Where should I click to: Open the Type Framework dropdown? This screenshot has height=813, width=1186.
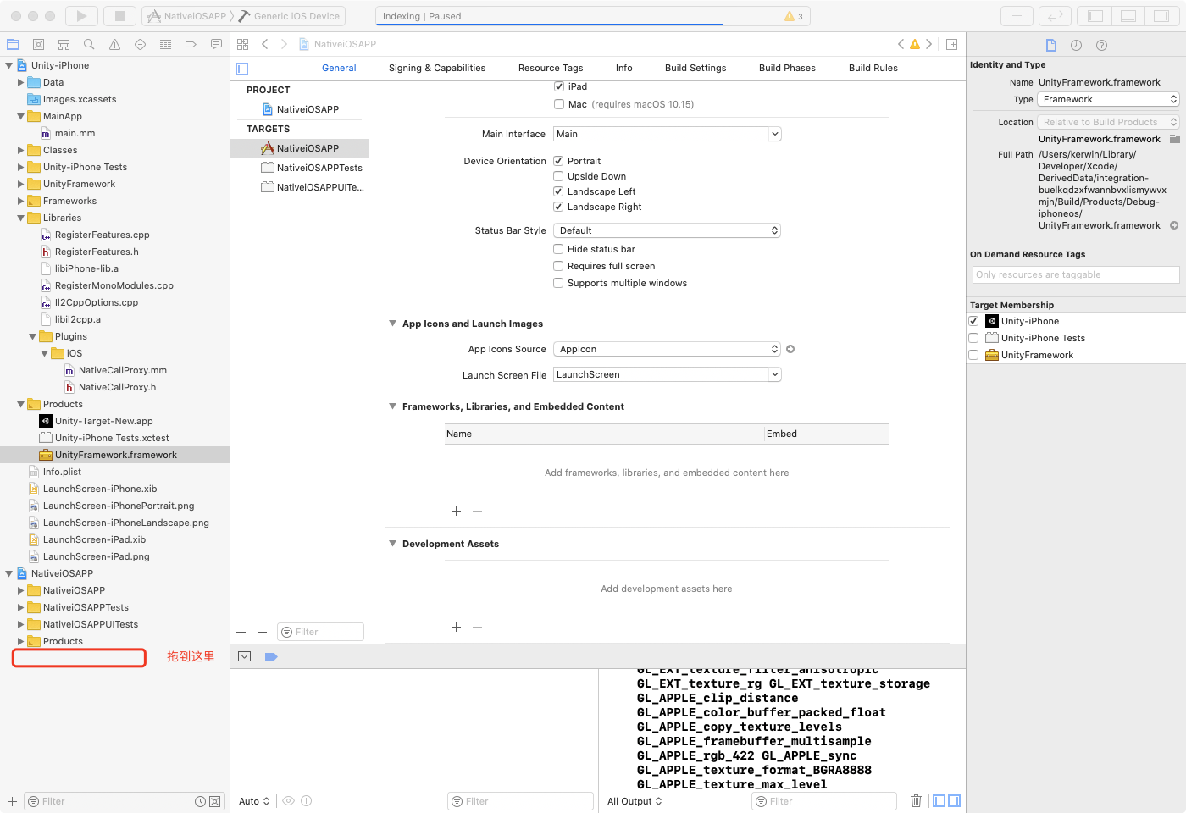coord(1108,99)
